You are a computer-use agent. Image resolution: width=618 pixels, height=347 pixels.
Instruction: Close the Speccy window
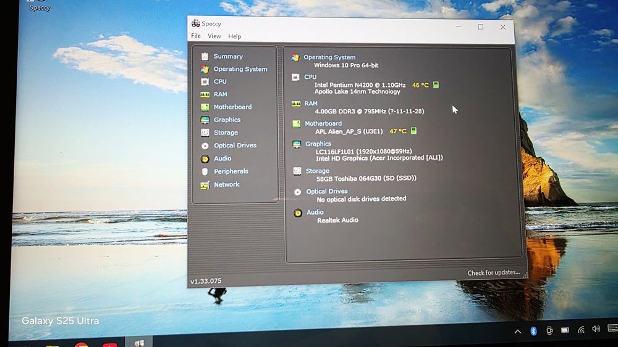click(x=502, y=27)
